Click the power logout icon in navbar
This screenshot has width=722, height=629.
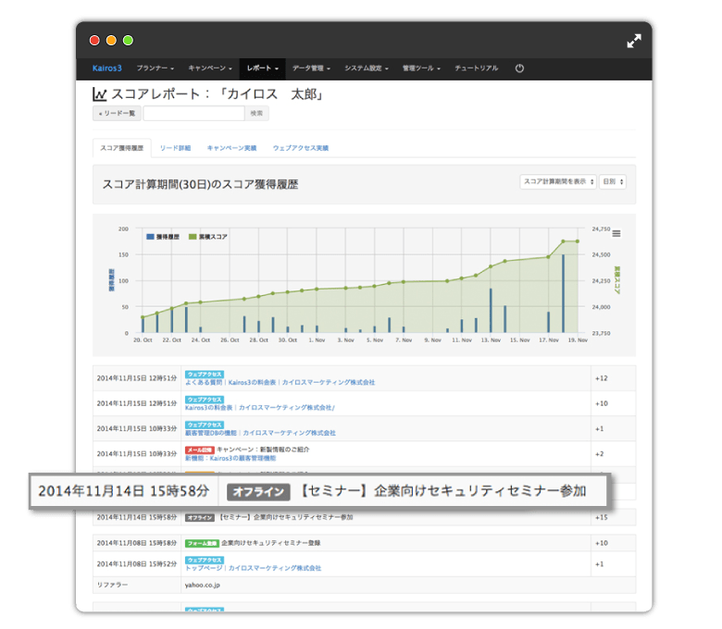pos(519,68)
